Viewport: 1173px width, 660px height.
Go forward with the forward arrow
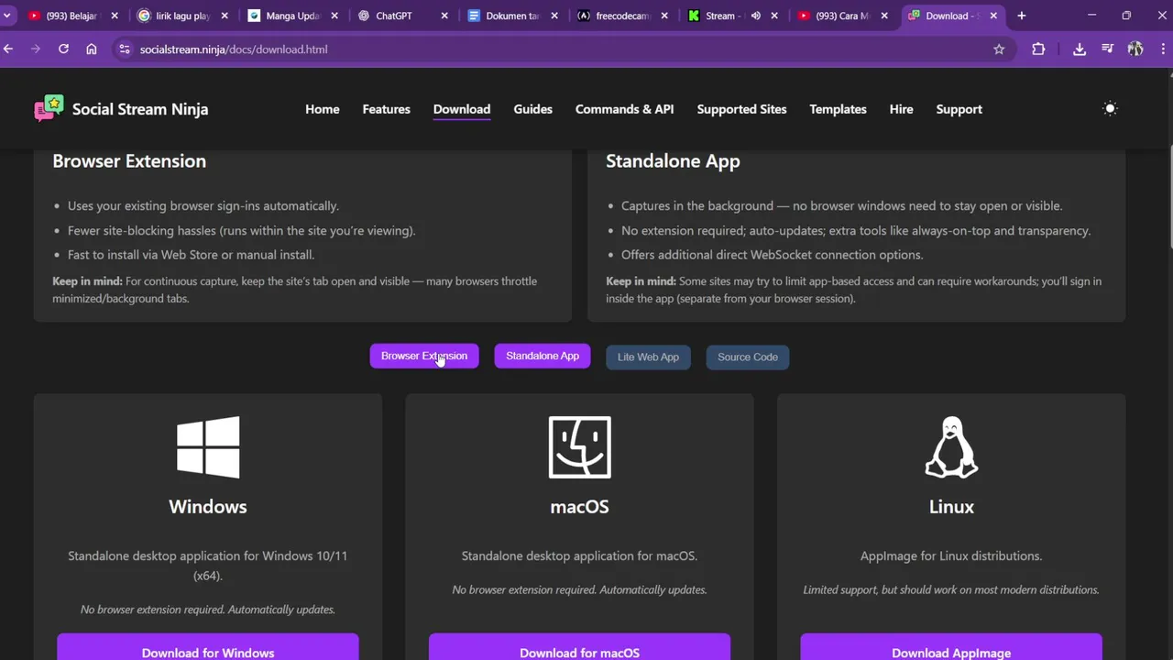(x=36, y=49)
